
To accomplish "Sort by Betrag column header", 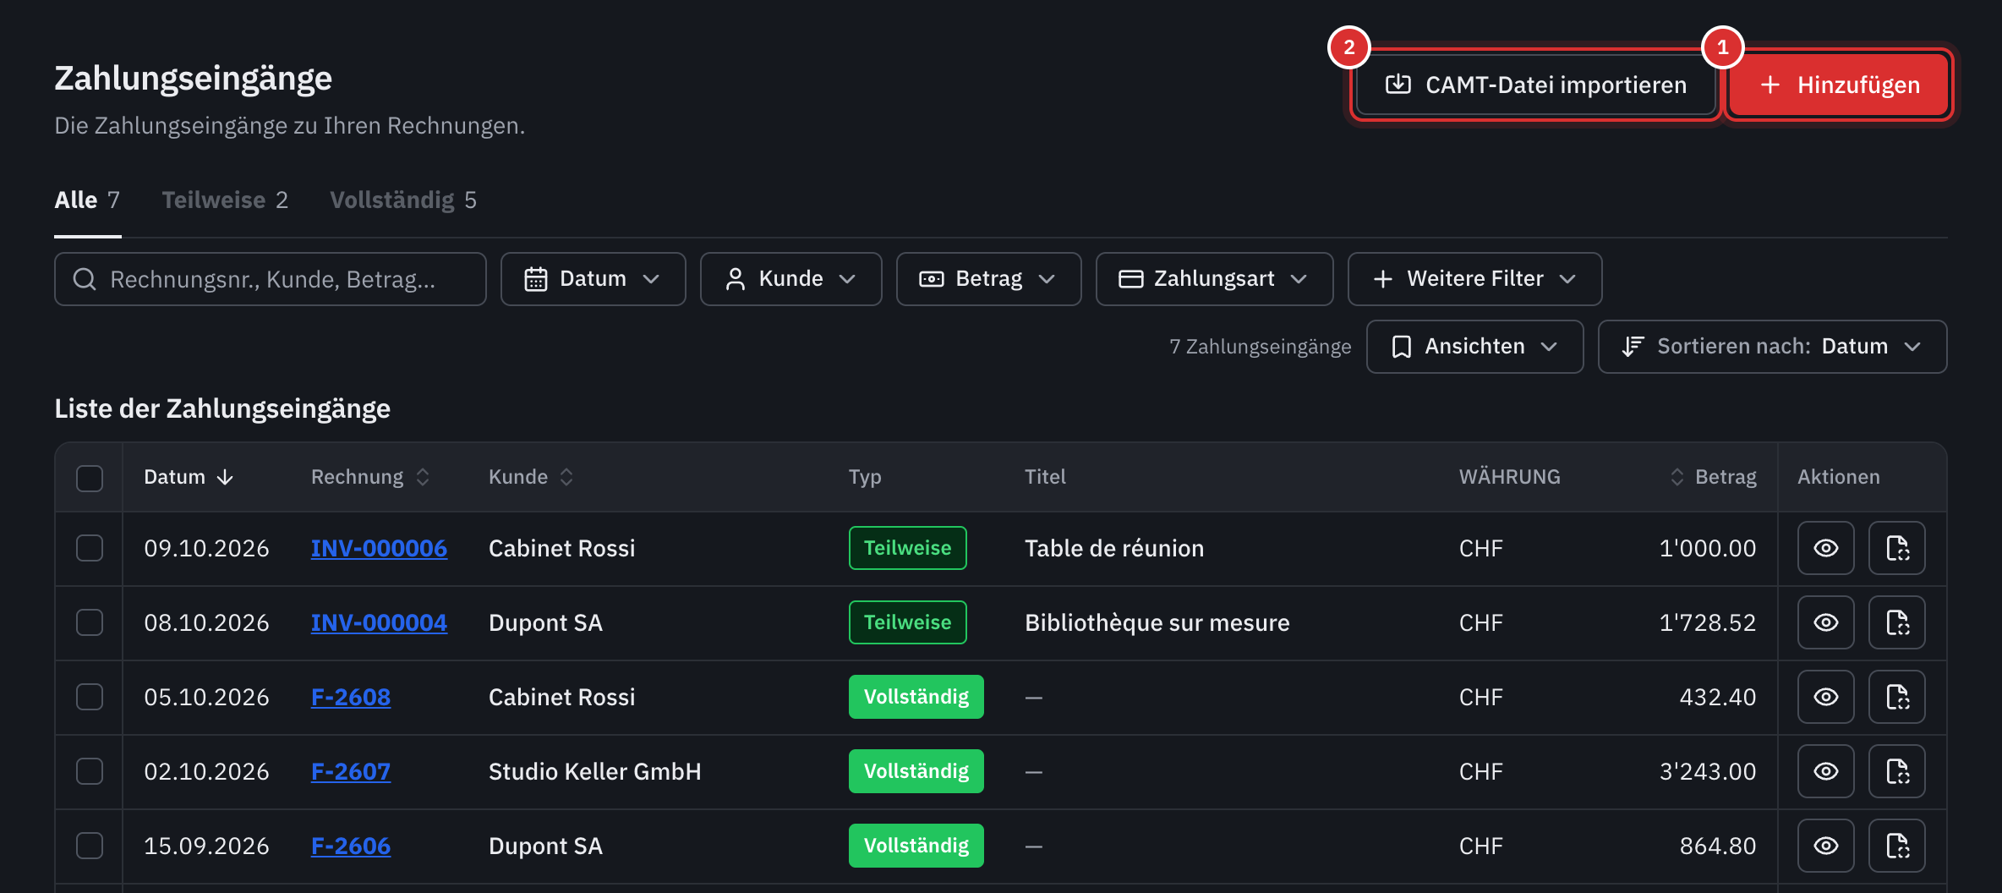I will [1714, 477].
